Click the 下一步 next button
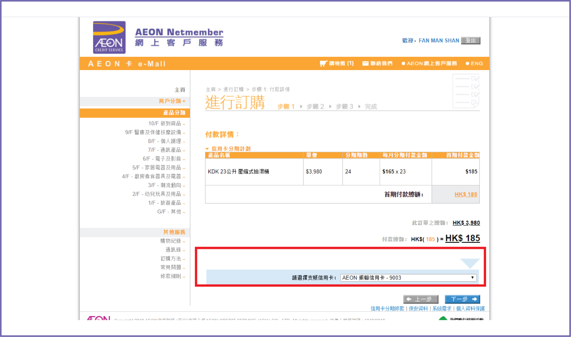The height and width of the screenshot is (337, 571). pyautogui.click(x=462, y=299)
